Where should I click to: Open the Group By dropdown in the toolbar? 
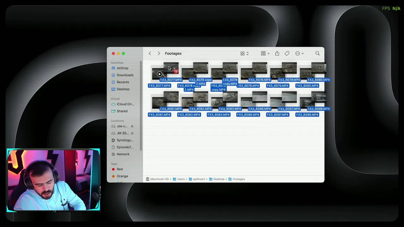265,54
